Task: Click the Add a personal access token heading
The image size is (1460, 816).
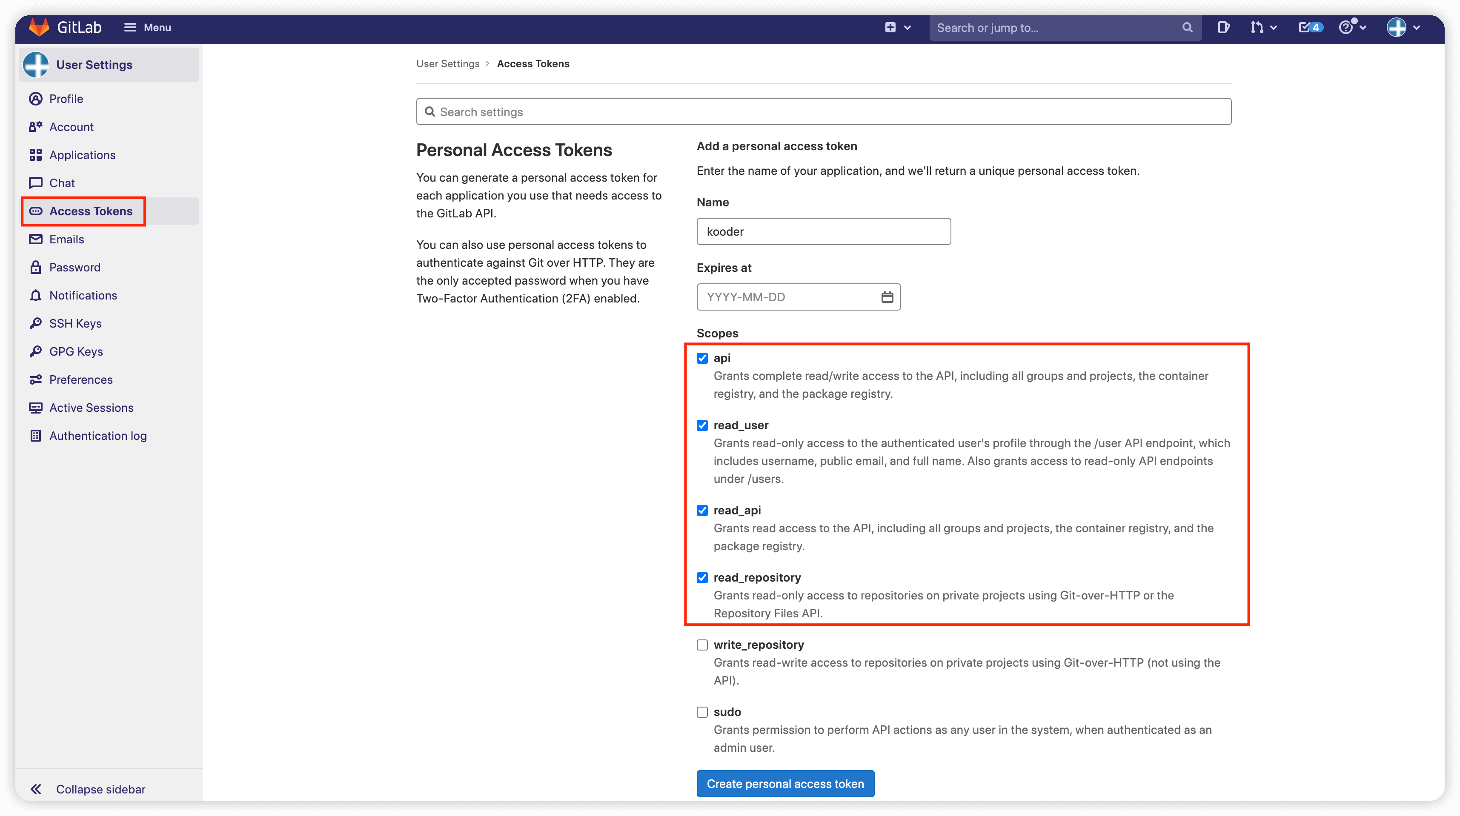Action: coord(776,146)
